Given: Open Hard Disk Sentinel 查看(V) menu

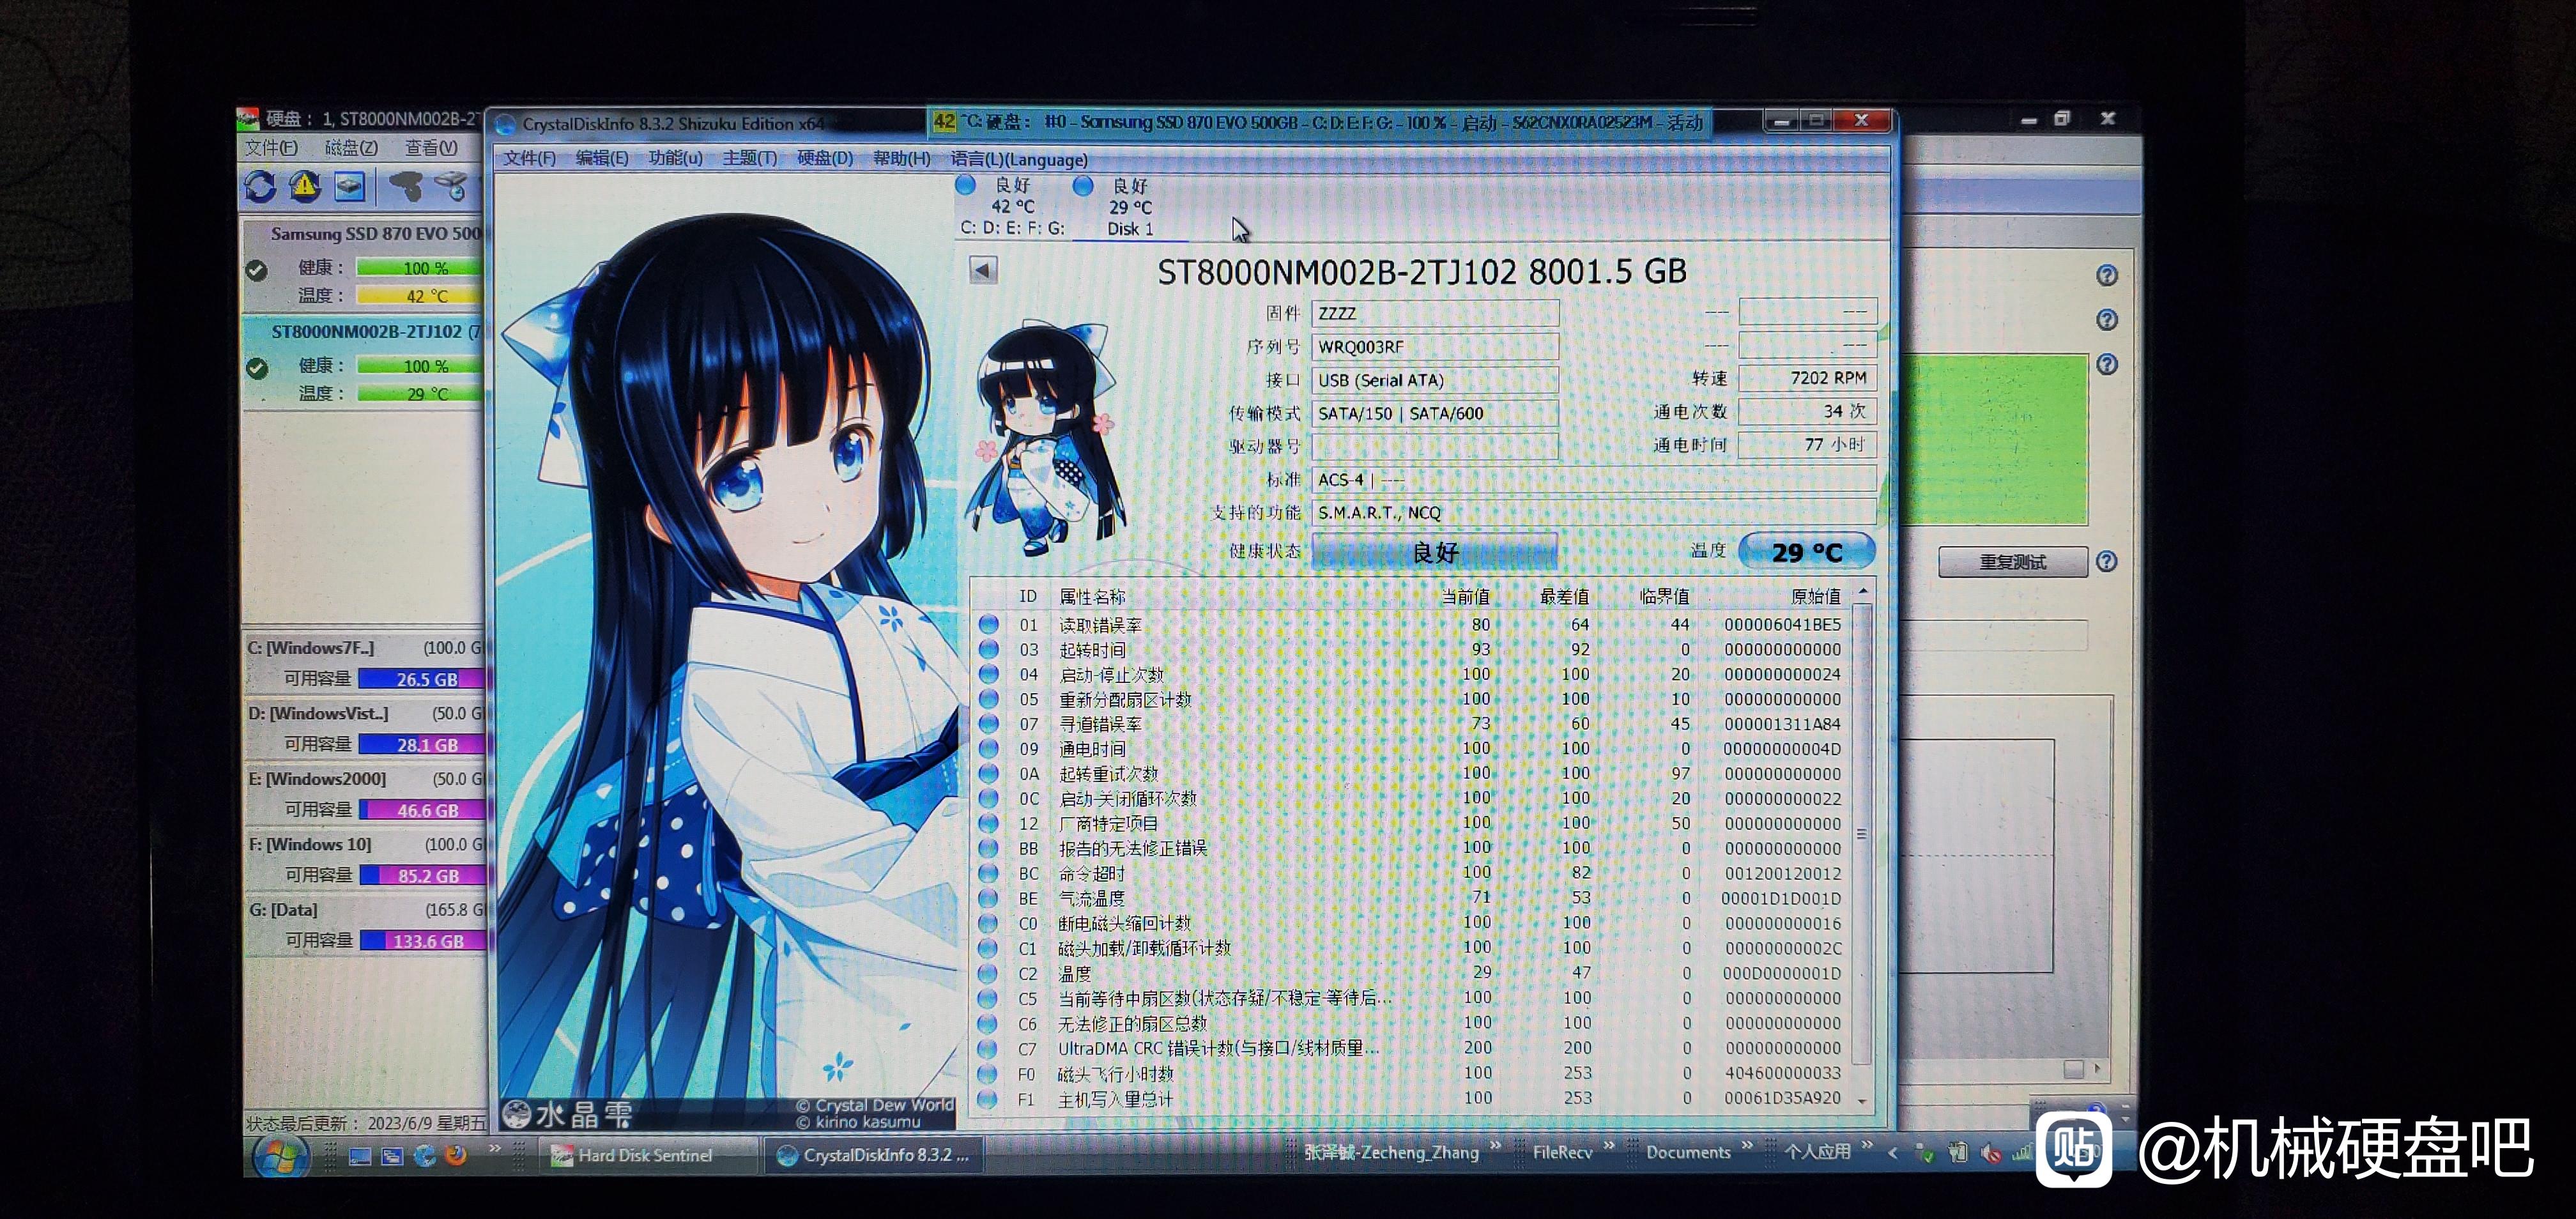Looking at the screenshot, I should pyautogui.click(x=431, y=148).
